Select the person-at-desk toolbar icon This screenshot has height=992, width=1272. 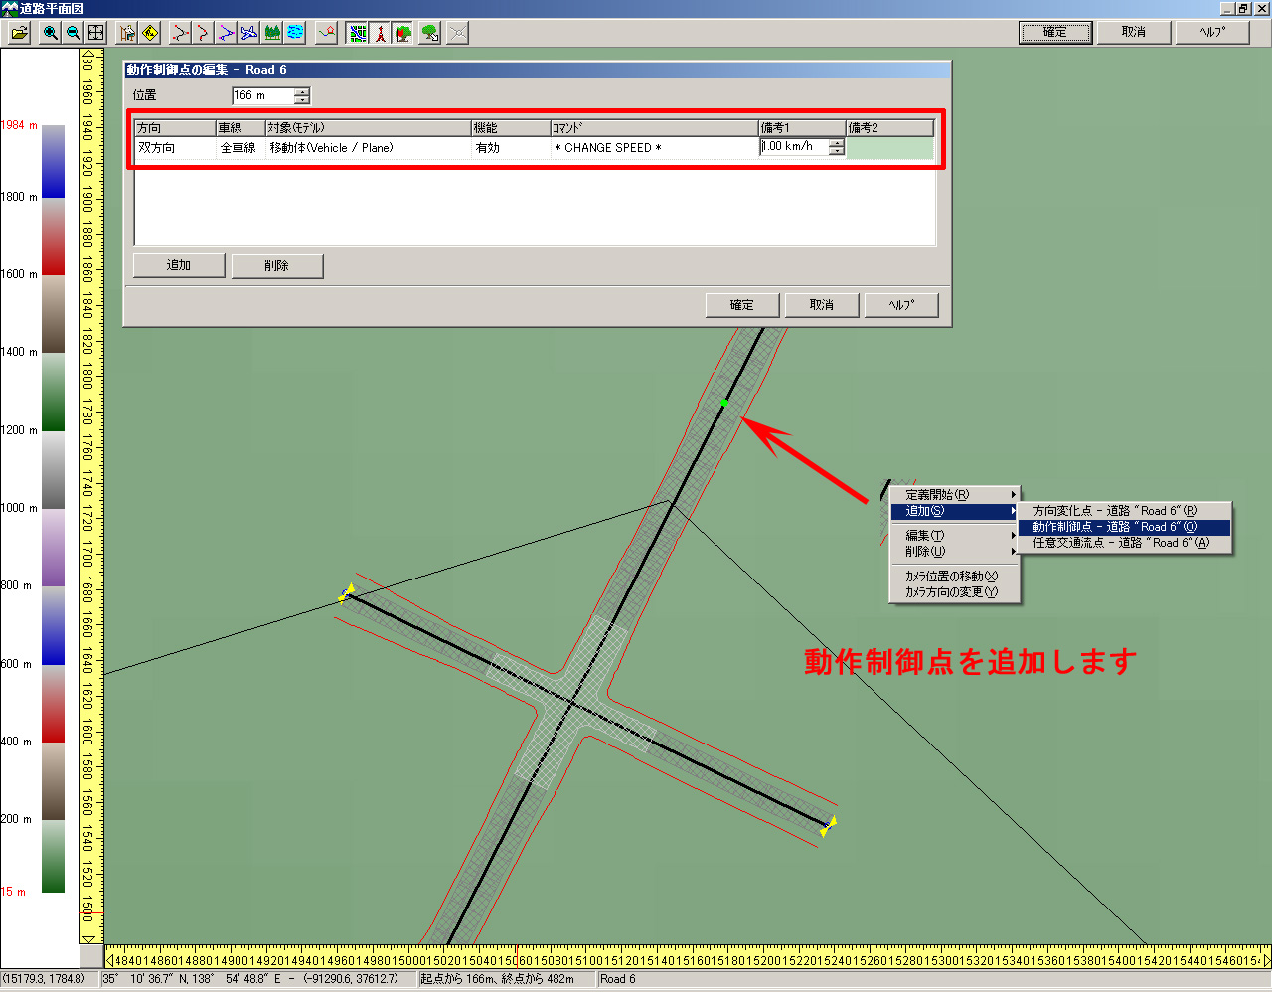[127, 33]
